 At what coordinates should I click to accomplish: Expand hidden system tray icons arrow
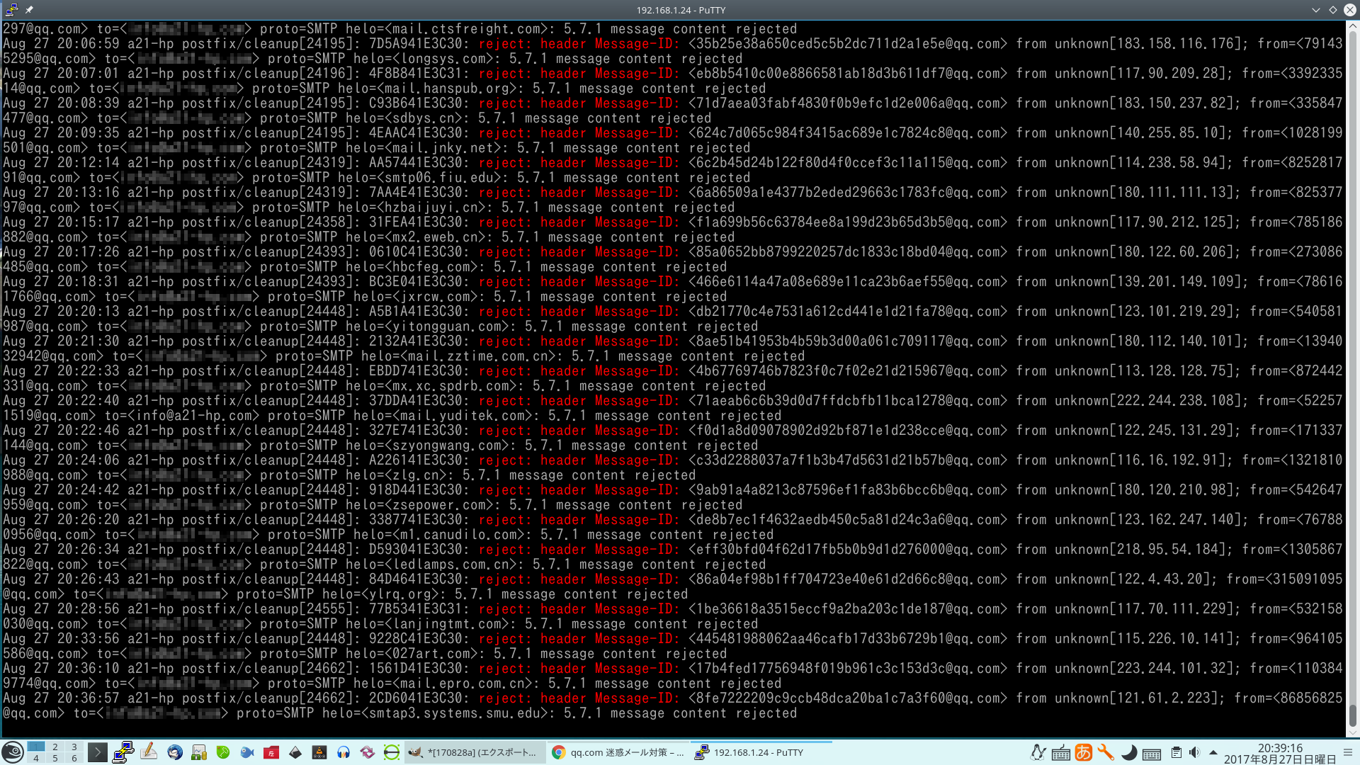[x=1213, y=752]
